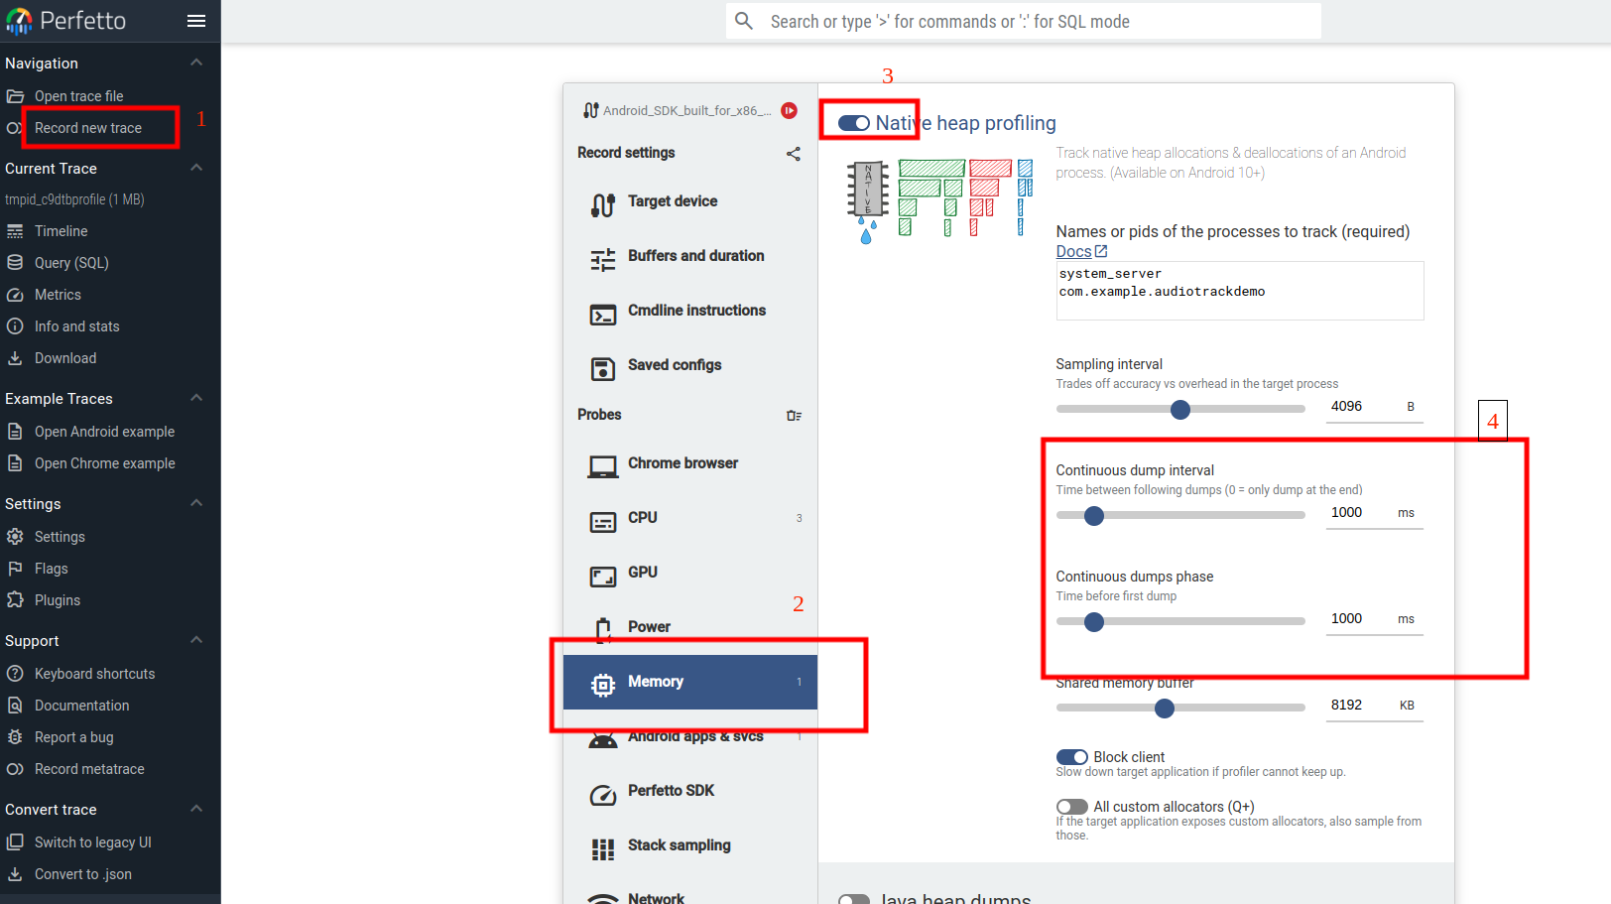Click the Target device cable icon
This screenshot has height=904, width=1611.
pyautogui.click(x=603, y=205)
